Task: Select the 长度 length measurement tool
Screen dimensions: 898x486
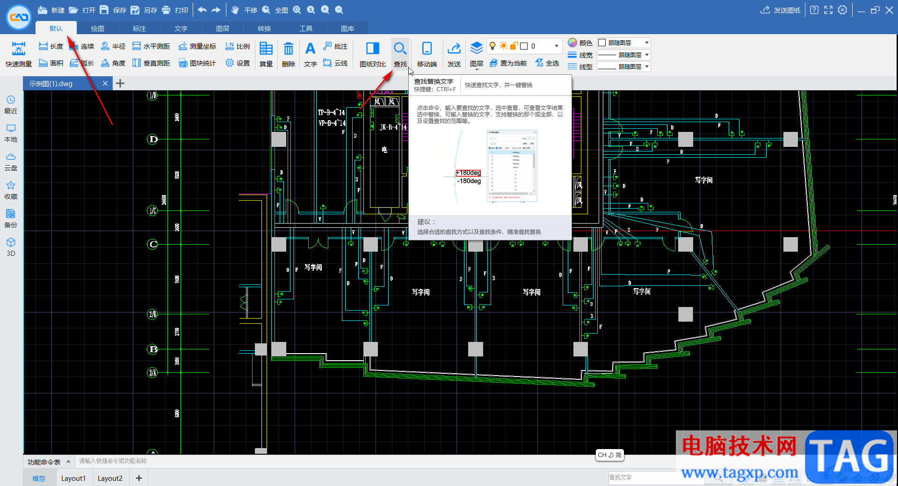Action: 51,46
